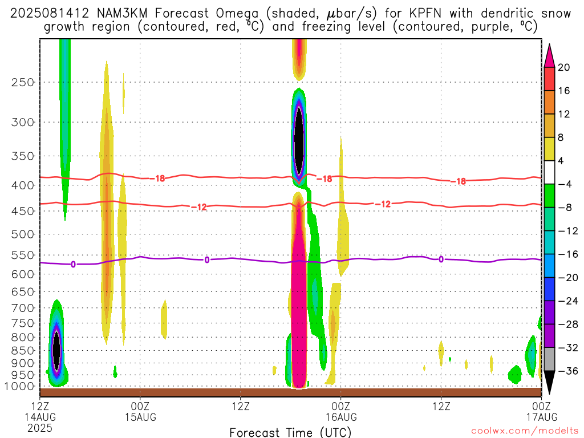Click the 850 pressure level label

23,351
